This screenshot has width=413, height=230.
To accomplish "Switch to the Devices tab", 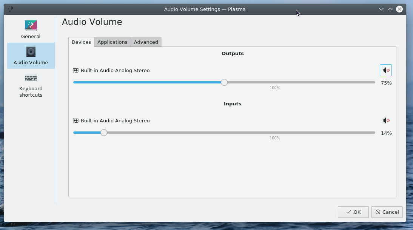I will [x=81, y=42].
